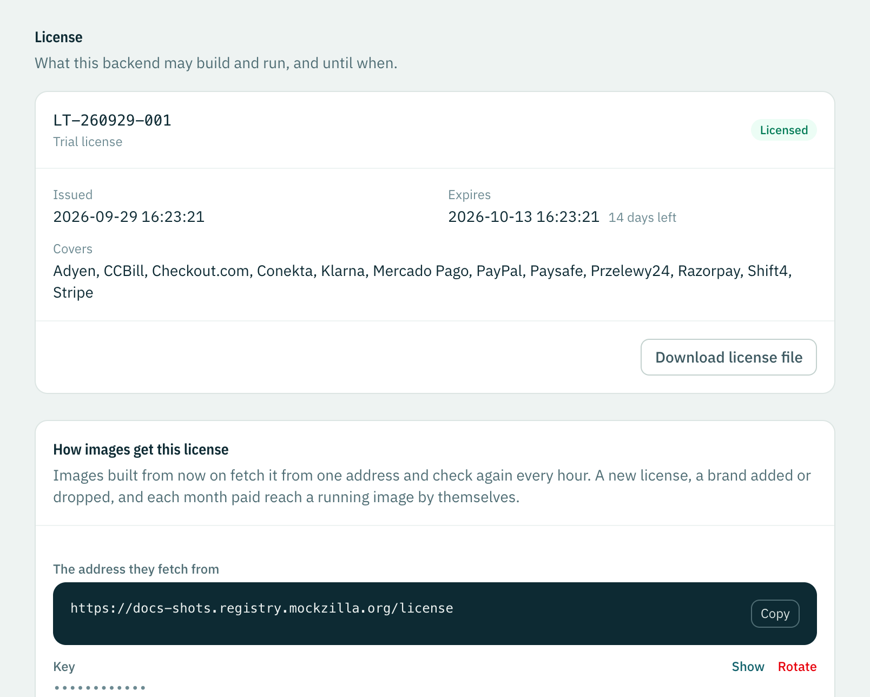
Task: Download the license file
Action: pyautogui.click(x=728, y=357)
